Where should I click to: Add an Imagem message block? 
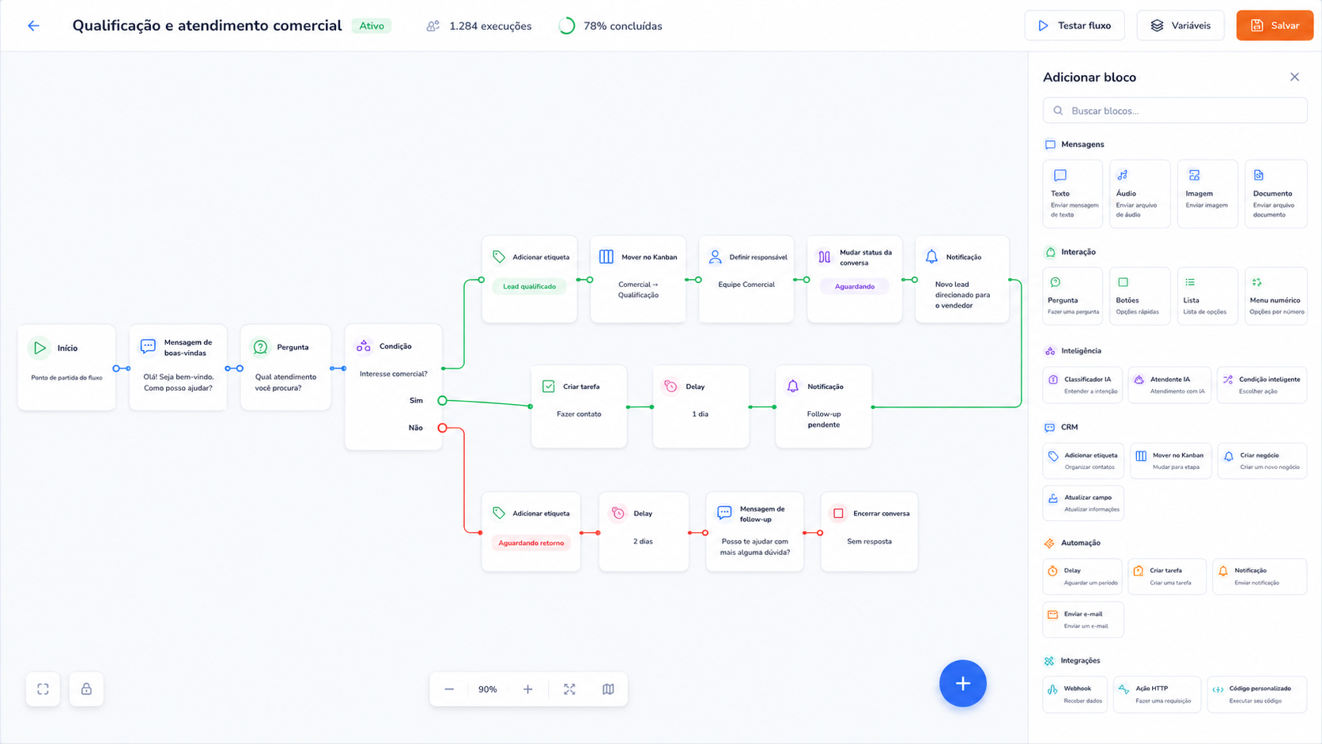point(1207,194)
